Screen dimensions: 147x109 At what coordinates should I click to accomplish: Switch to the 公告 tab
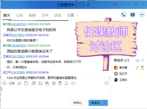19,15
